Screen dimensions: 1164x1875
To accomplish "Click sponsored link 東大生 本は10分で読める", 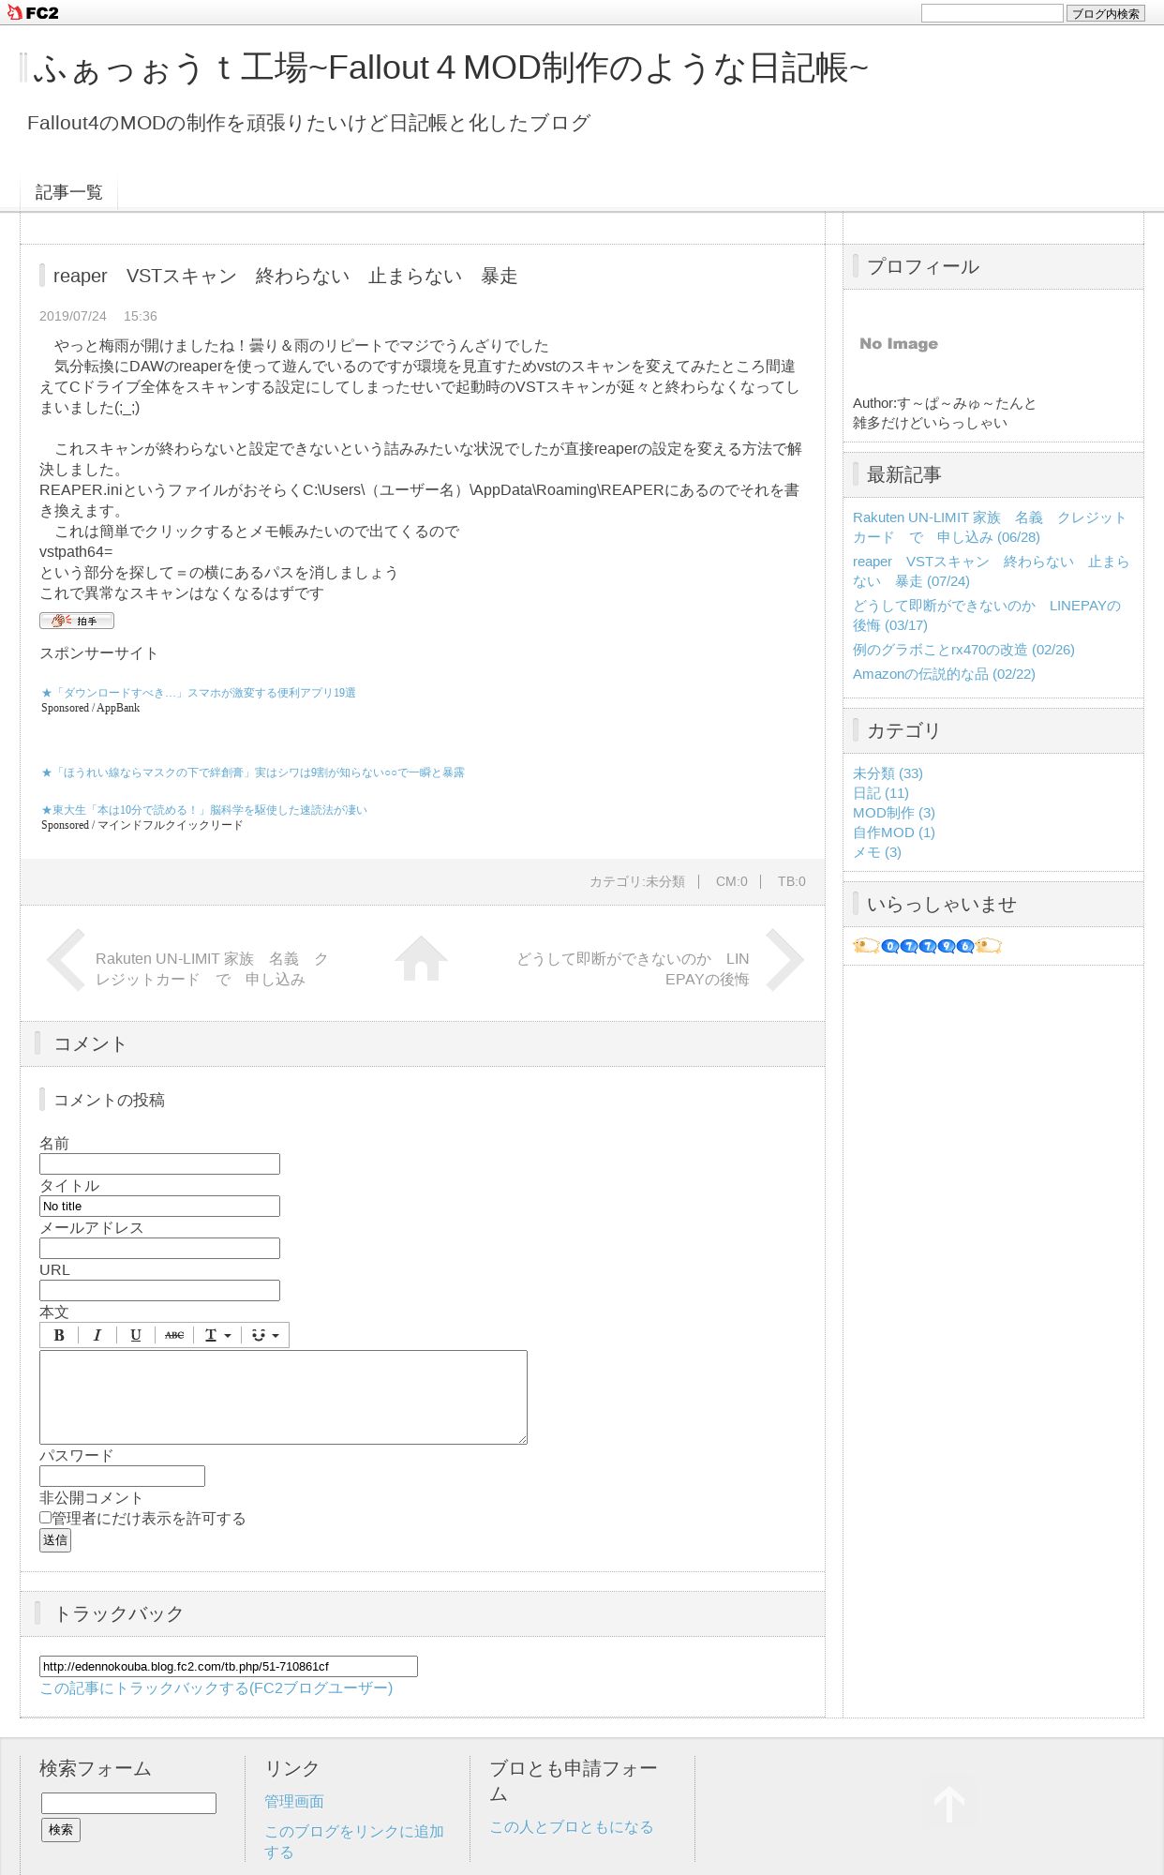I will [x=204, y=810].
